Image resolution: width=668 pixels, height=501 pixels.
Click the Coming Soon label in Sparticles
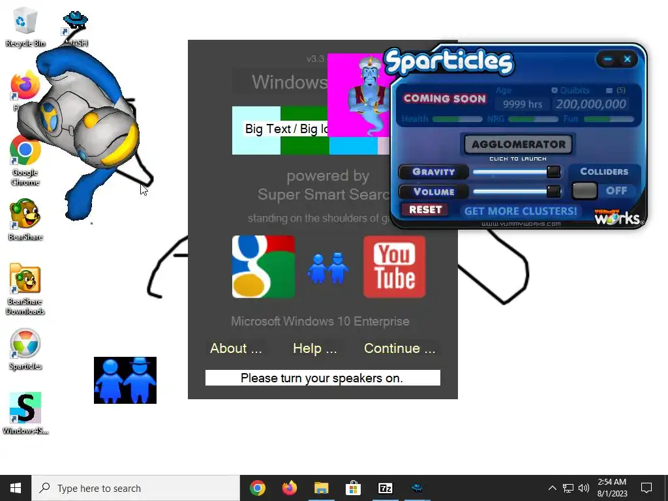[444, 99]
